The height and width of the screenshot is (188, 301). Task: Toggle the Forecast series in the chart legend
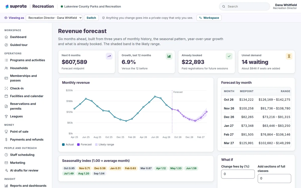pos(84,145)
